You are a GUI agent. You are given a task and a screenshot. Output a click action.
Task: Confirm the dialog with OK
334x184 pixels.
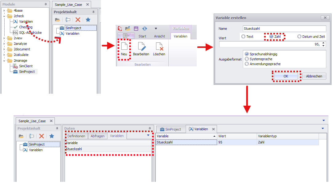tap(286, 76)
